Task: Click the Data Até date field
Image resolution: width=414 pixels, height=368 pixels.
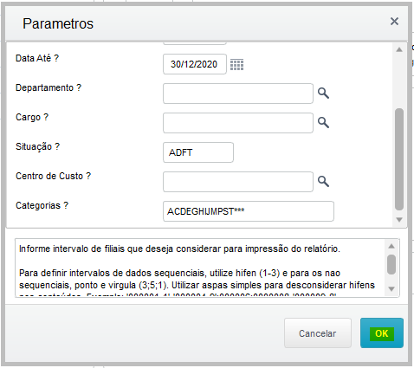Action: (195, 64)
